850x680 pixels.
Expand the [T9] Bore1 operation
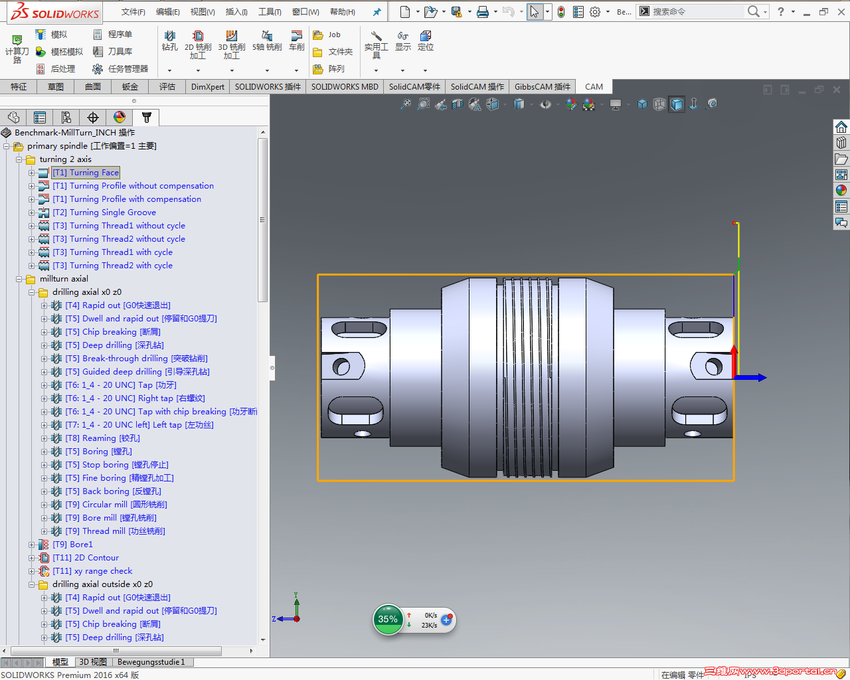31,545
